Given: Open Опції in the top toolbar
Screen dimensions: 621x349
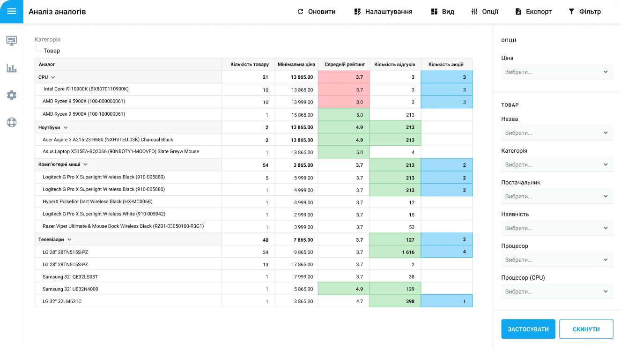Looking at the screenshot, I should [485, 12].
